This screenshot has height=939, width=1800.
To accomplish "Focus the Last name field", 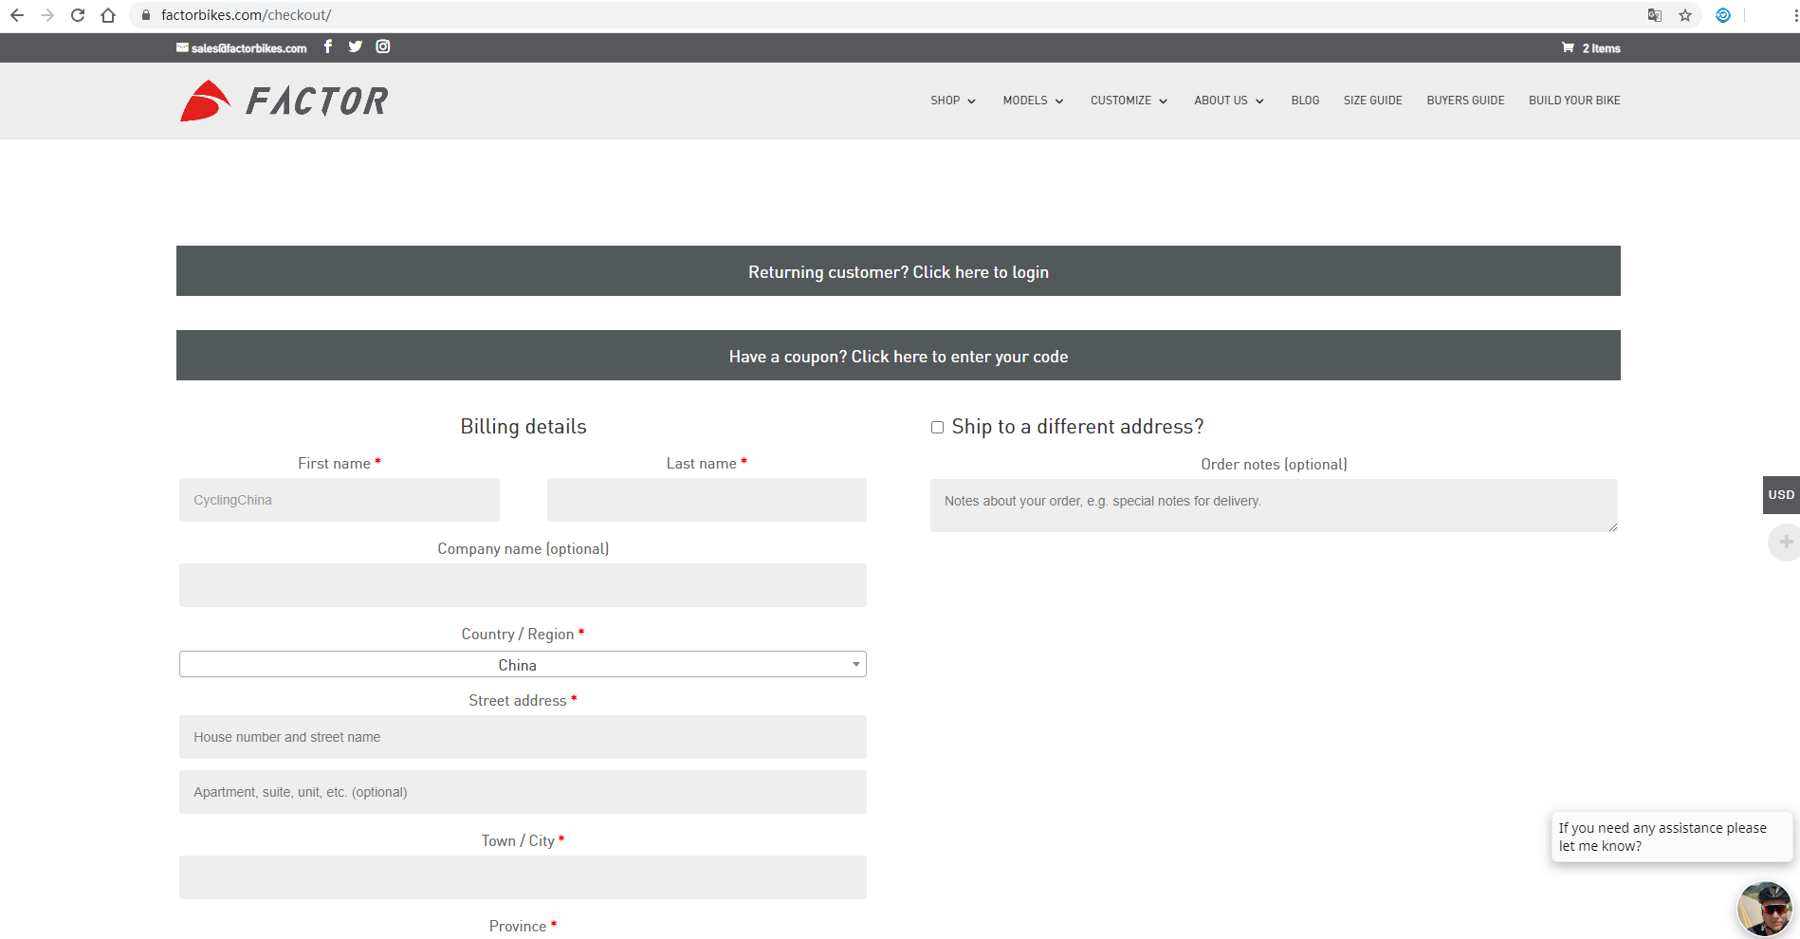I will click(x=707, y=500).
